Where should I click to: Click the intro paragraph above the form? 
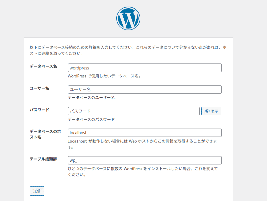point(128,50)
